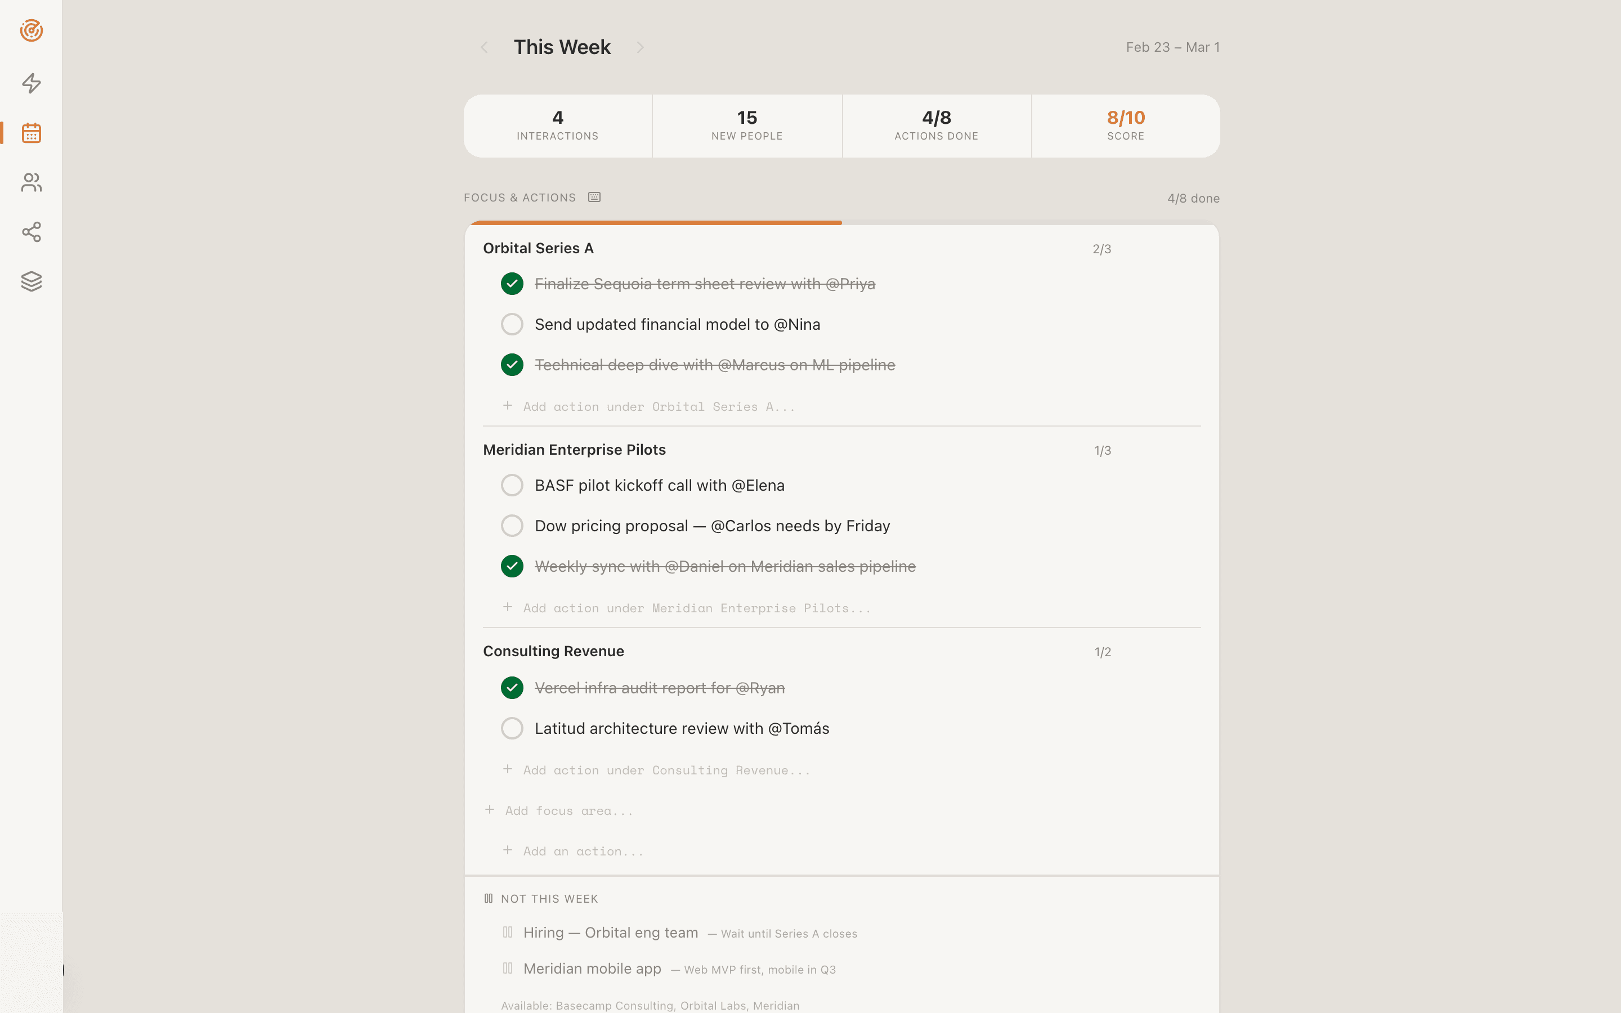Open the layers stack icon at sidebar bottom
The height and width of the screenshot is (1013, 1621).
pos(31,281)
